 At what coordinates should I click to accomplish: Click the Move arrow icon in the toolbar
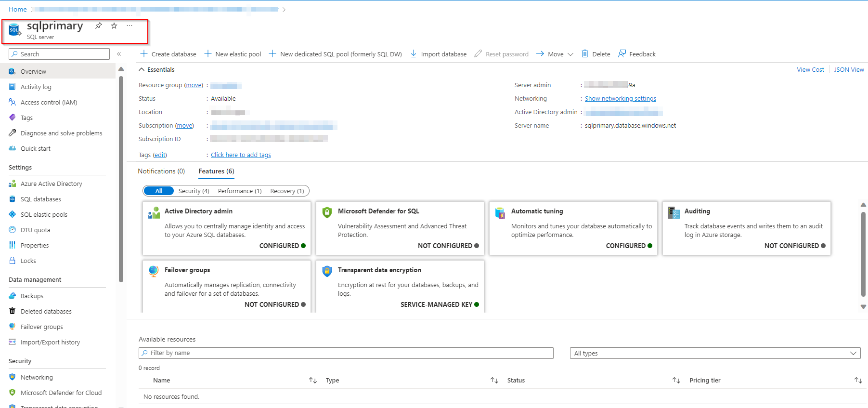(x=540, y=53)
